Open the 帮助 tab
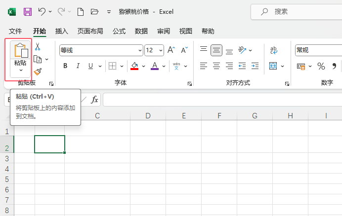 point(208,31)
